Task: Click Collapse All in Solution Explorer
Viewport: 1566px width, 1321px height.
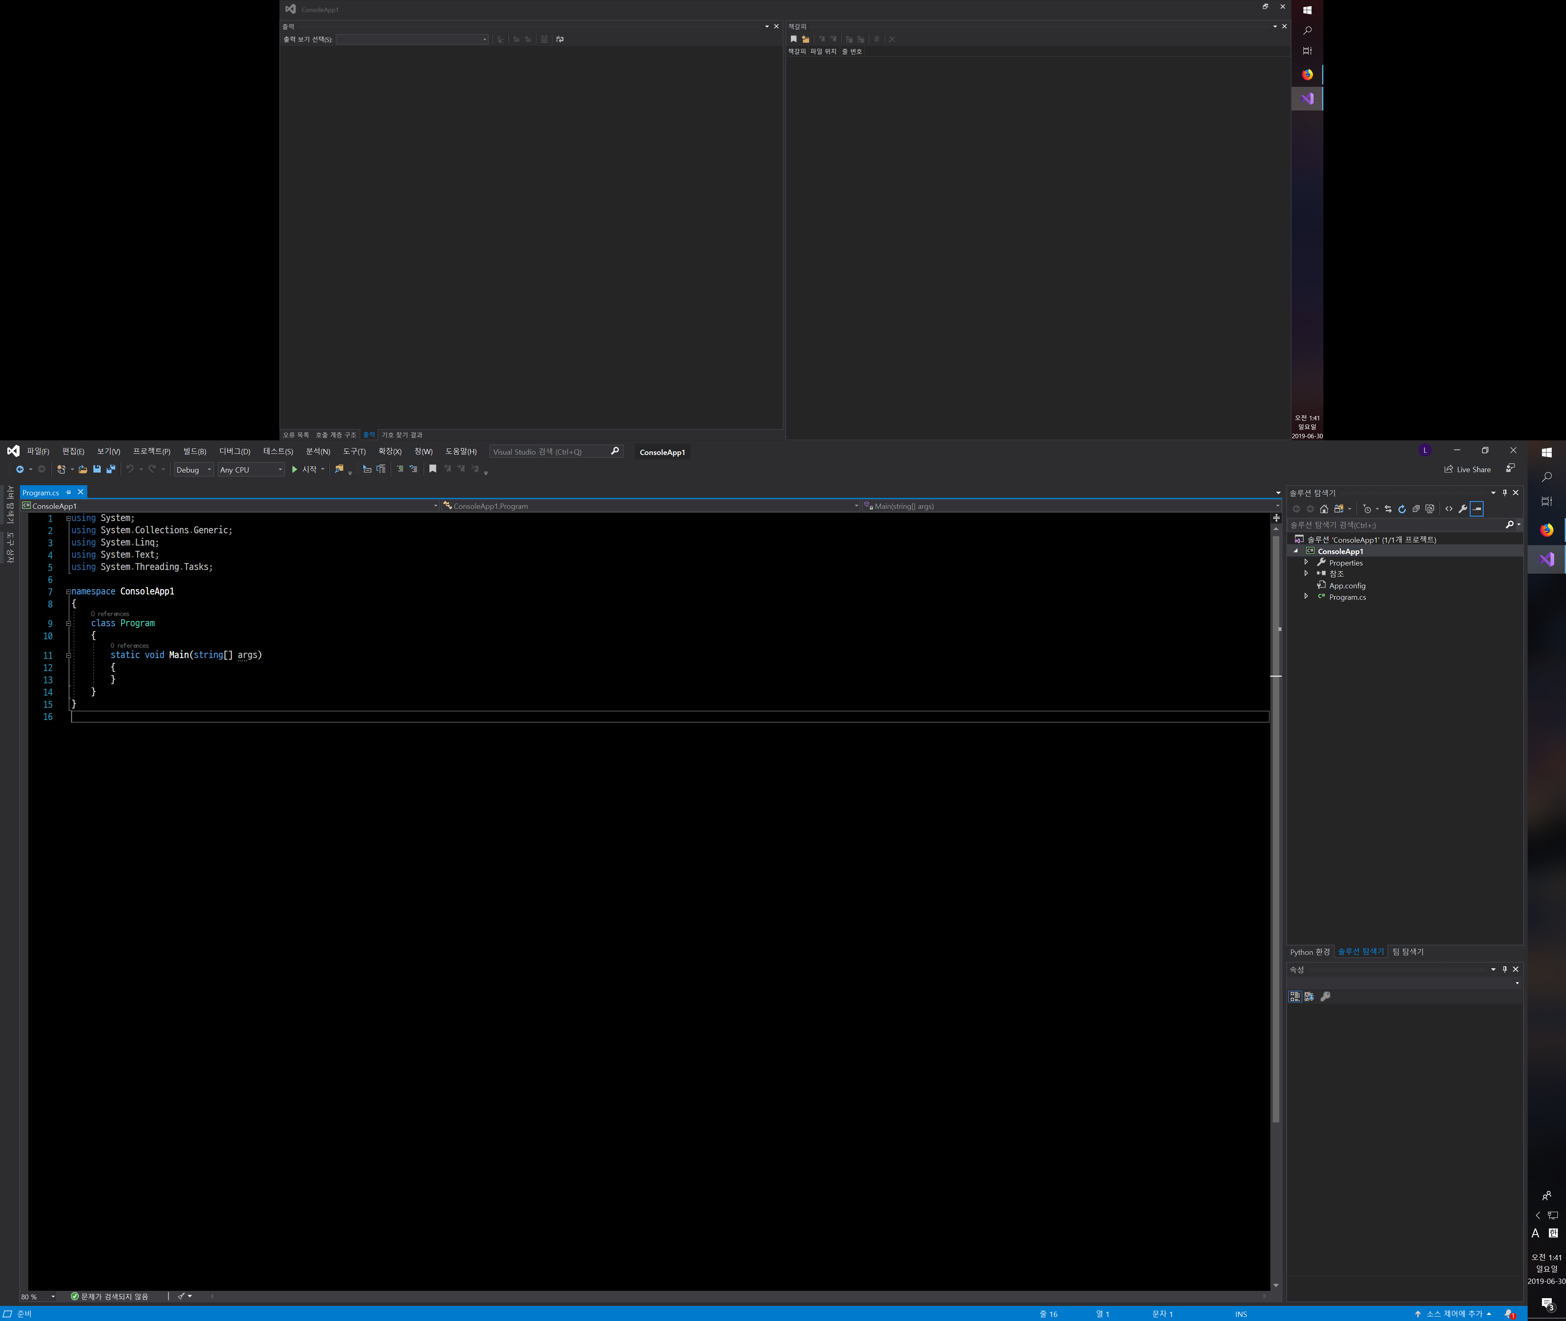Action: pos(1416,508)
